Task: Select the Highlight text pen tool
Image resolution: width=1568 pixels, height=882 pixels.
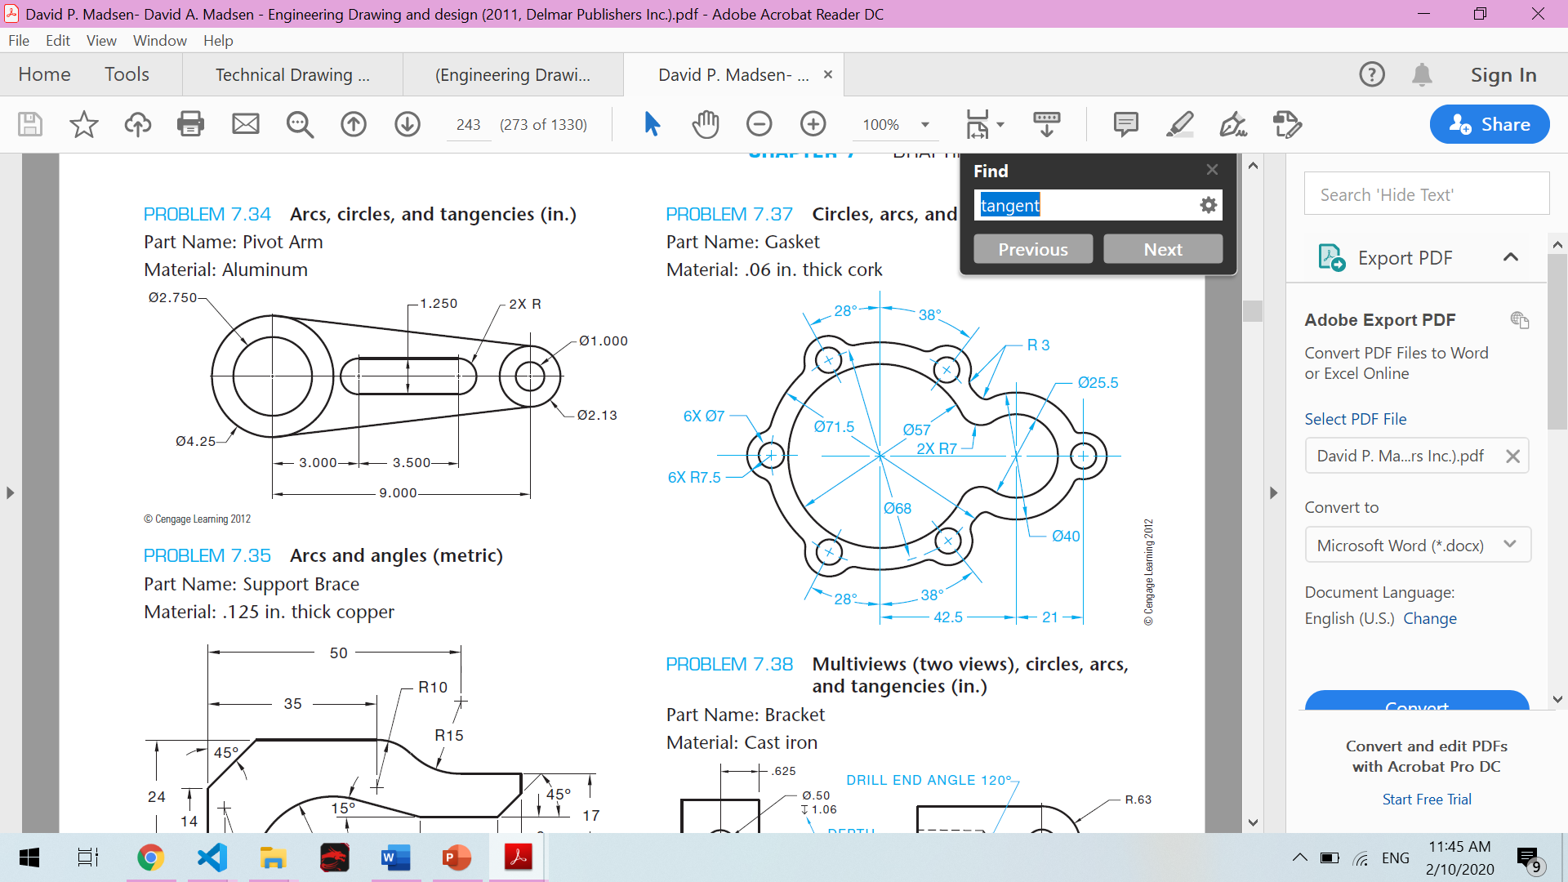Action: (x=1179, y=124)
